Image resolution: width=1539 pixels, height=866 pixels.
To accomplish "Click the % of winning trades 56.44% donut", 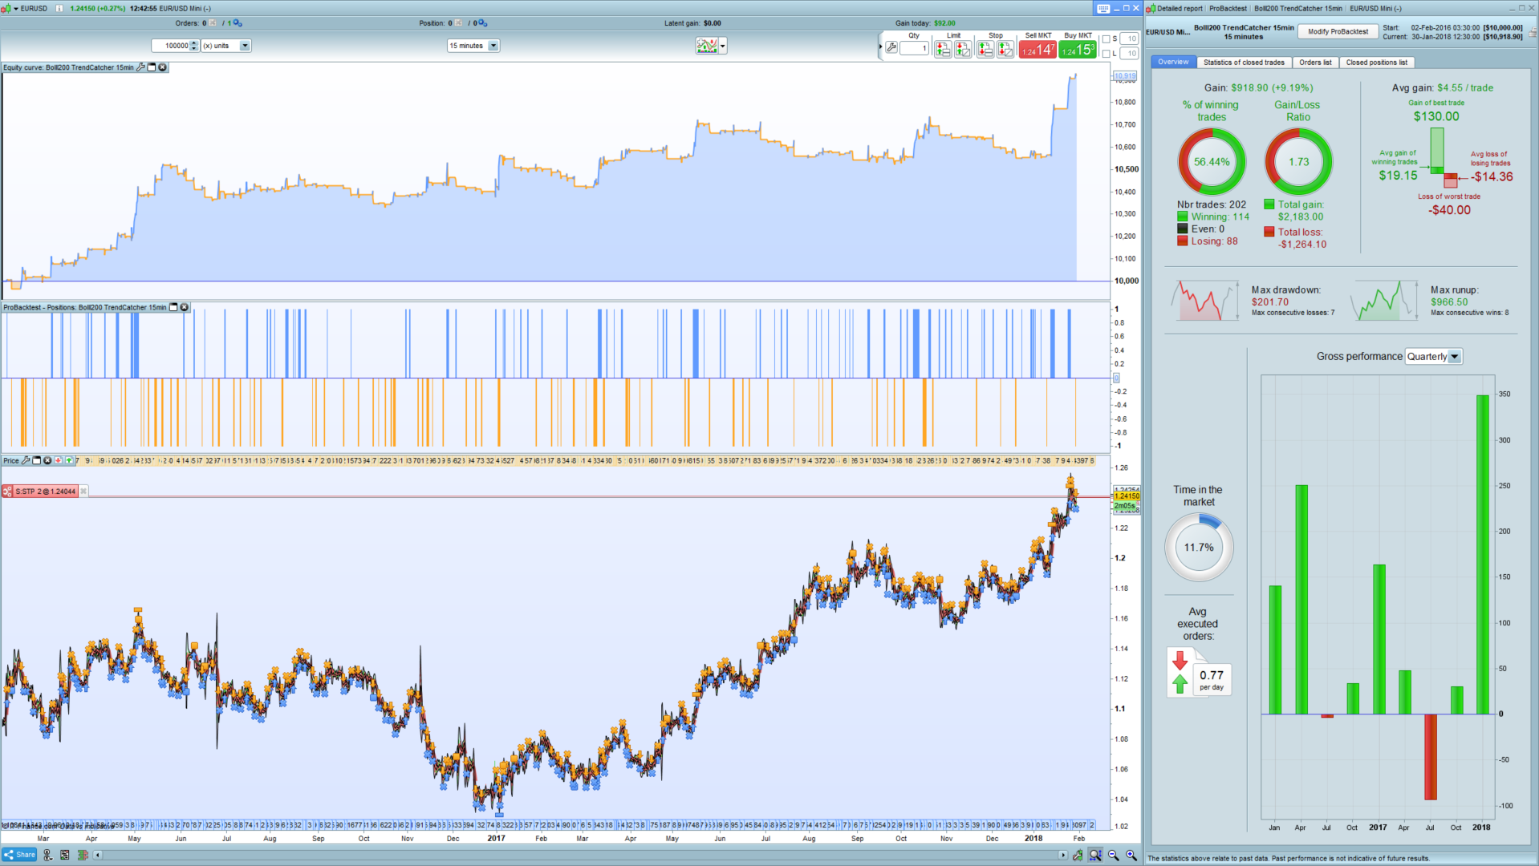I will [1212, 161].
